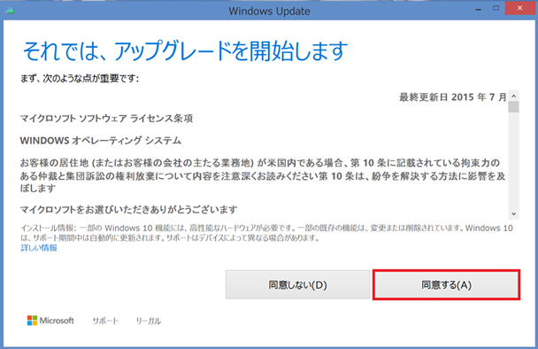Click the text マイクロソフトをお選びいただきありがとうございます
The width and height of the screenshot is (538, 349).
click(128, 209)
